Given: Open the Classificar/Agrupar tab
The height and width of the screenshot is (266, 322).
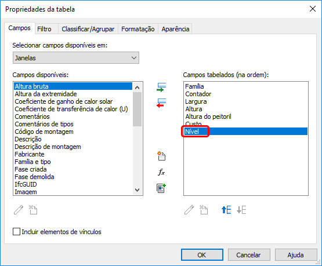Looking at the screenshot, I should [88, 29].
